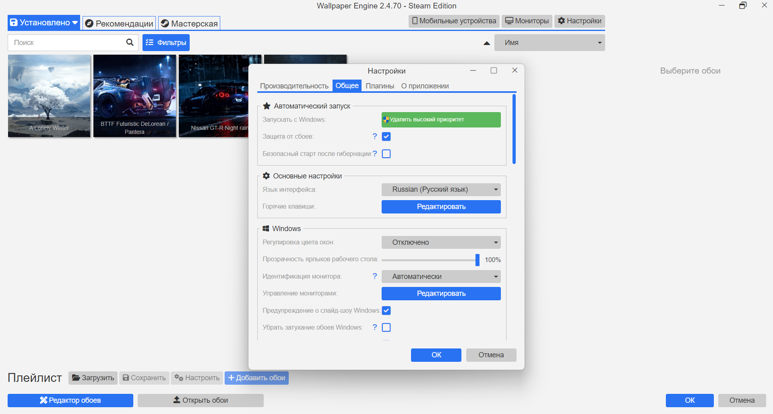Image resolution: width=773 pixels, height=414 pixels.
Task: Click the search magnifier icon
Action: 130,42
